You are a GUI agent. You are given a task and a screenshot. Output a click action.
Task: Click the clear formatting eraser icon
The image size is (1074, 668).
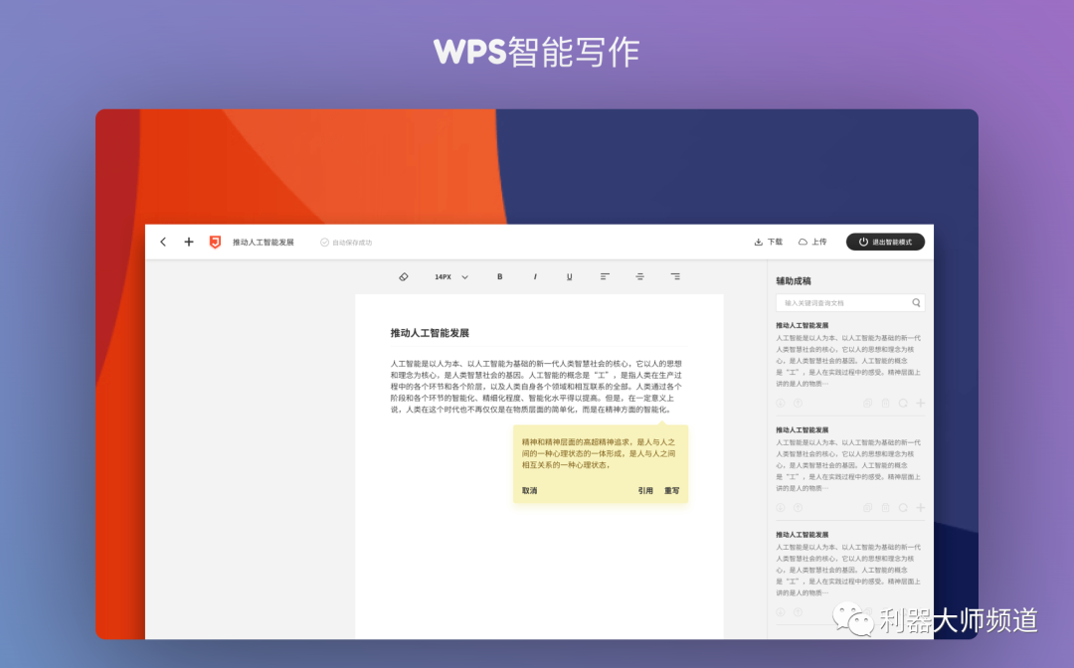tap(403, 277)
